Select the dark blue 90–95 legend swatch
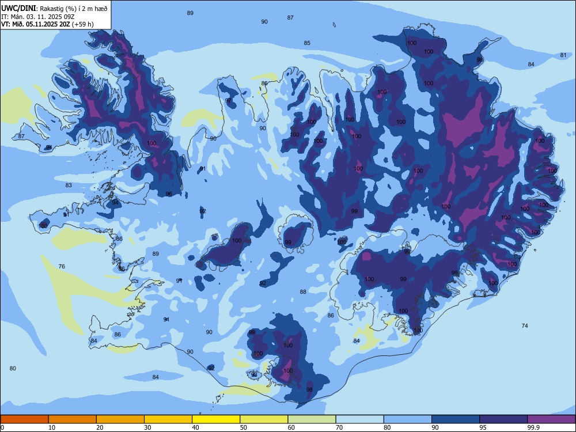This screenshot has height=432, width=576. [456, 419]
